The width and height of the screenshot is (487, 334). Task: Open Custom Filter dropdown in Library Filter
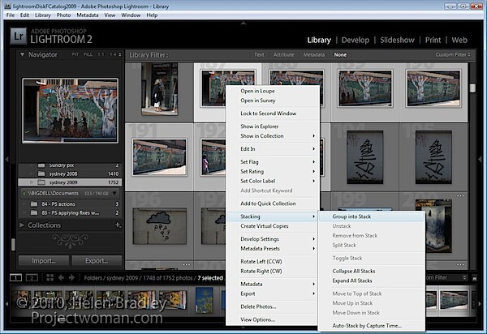(453, 54)
